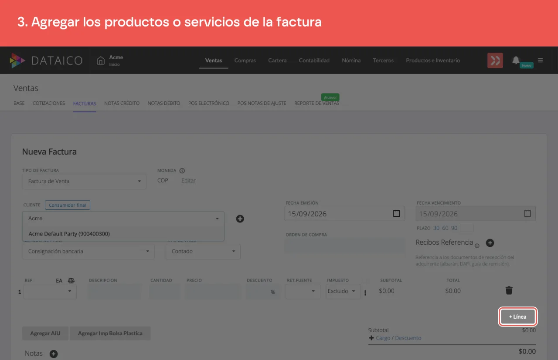Open the hamburger menu in the header
The height and width of the screenshot is (360, 558).
pos(541,61)
